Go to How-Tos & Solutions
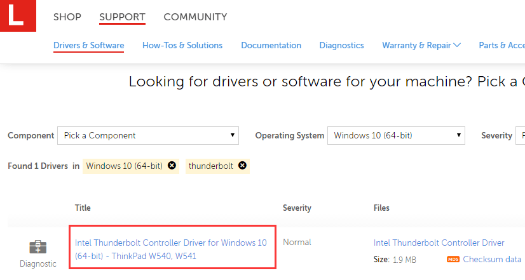This screenshot has height=280, width=525. pyautogui.click(x=182, y=46)
